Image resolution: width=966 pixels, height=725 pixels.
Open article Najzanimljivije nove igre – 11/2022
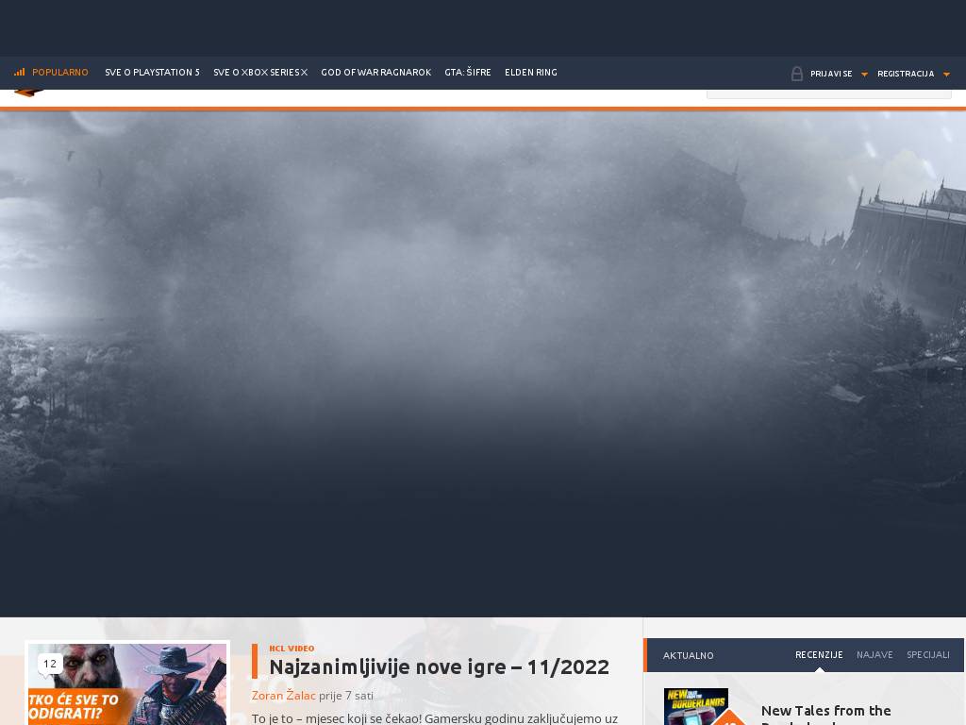[439, 666]
